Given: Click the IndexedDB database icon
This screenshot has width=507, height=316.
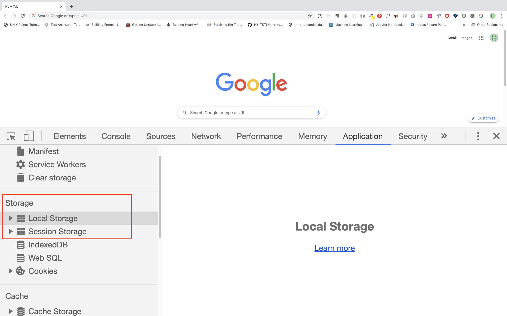Looking at the screenshot, I should point(21,244).
